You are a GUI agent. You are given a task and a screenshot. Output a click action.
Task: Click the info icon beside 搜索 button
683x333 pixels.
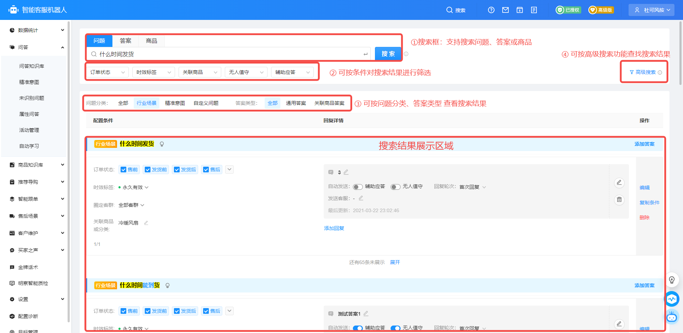click(x=406, y=54)
